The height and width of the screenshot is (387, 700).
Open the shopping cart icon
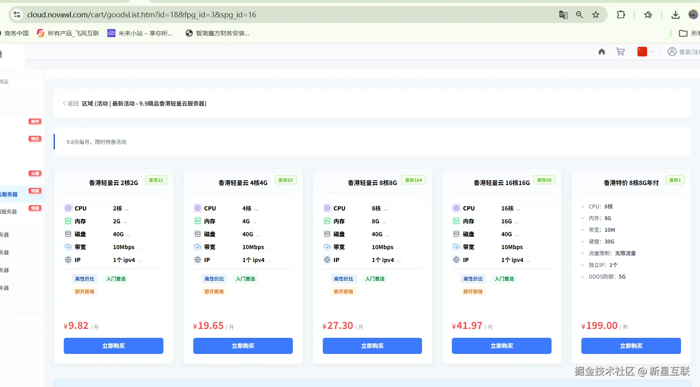621,52
